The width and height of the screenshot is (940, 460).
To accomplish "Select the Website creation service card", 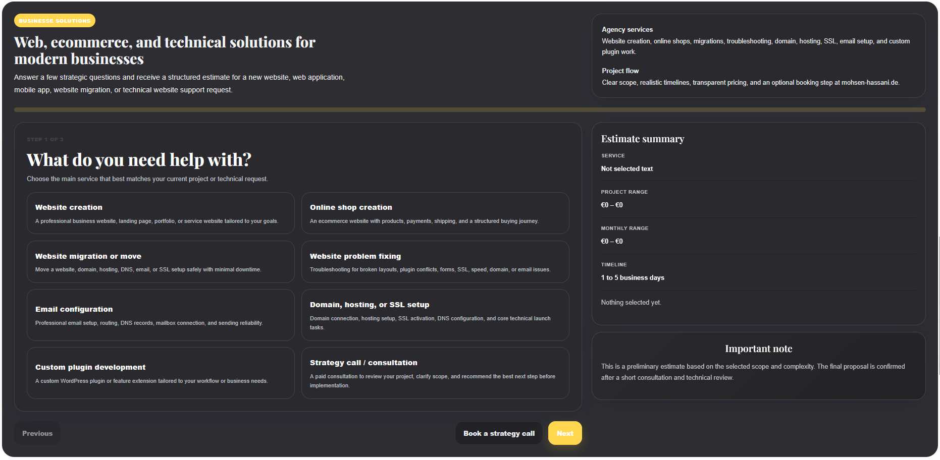I will (161, 213).
